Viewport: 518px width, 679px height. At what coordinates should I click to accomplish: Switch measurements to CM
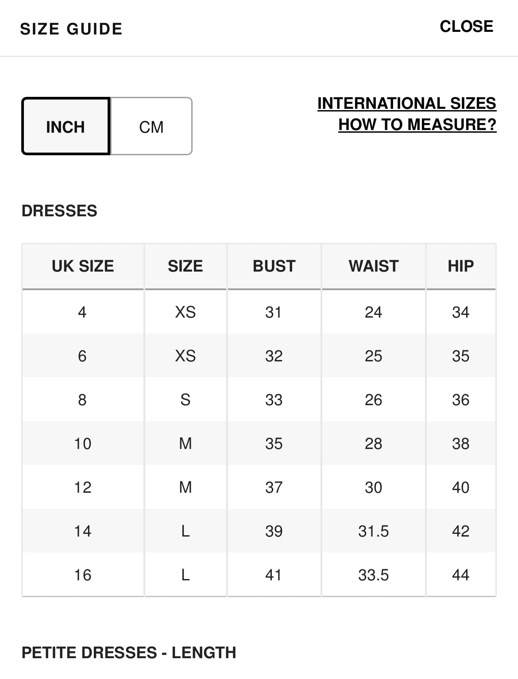(x=151, y=127)
